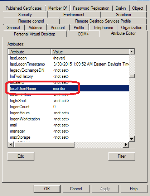Confirm changes with the OK button

(x=47, y=189)
